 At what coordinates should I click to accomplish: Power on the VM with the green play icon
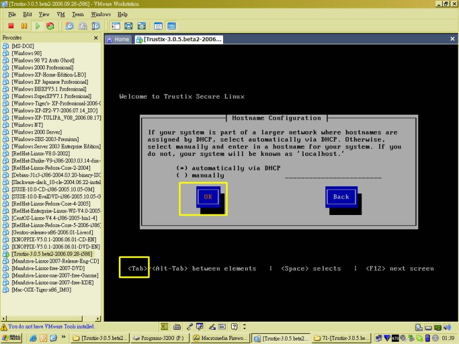click(37, 26)
